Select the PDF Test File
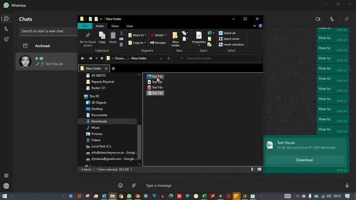Screen dimensions: 356x200 (x=155, y=87)
